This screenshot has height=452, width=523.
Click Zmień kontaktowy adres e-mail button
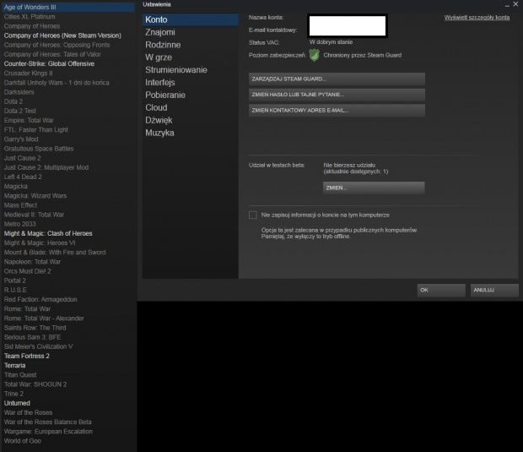pos(337,110)
